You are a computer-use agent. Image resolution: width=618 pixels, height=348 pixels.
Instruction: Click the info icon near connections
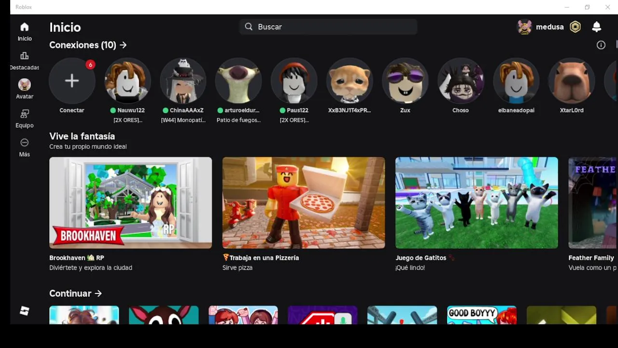tap(601, 45)
